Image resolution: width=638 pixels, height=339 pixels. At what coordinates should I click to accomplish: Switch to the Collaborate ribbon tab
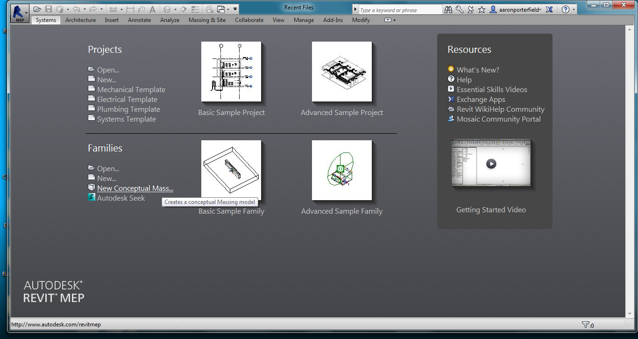click(249, 20)
